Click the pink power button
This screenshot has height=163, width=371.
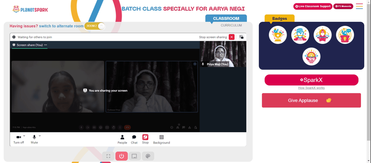[x=122, y=156]
